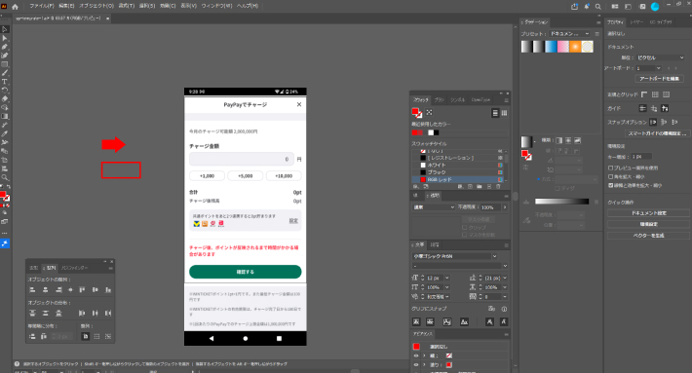692x373 pixels.
Task: Show rulers icon in Properties panel
Action: (x=644, y=94)
